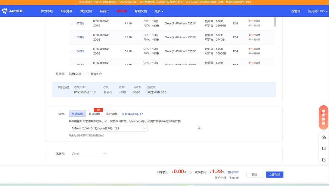Expand the user account dropdown ending in 3105
Image resolution: width=329 pixels, height=186 pixels.
[x=317, y=11]
